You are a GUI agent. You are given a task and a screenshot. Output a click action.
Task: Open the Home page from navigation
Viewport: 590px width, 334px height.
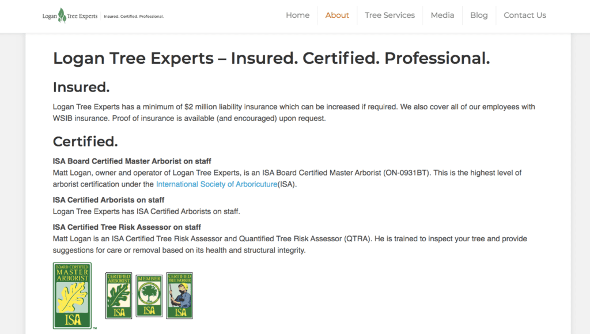coord(298,16)
